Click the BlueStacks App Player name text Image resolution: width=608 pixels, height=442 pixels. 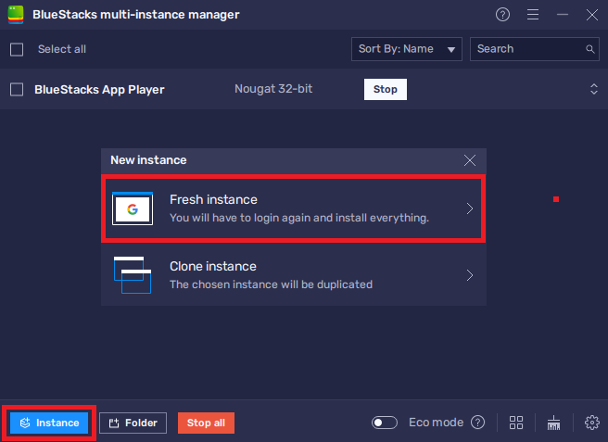click(x=100, y=90)
